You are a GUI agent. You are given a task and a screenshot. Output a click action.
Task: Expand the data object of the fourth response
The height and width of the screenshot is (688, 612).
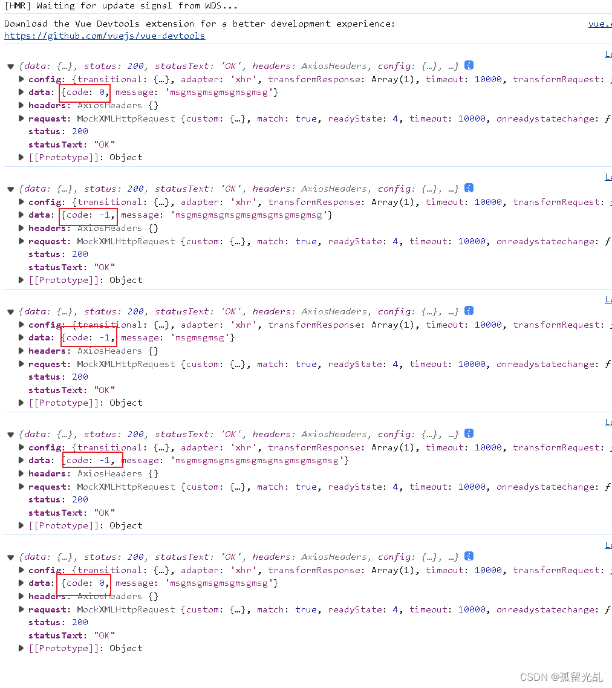[21, 460]
